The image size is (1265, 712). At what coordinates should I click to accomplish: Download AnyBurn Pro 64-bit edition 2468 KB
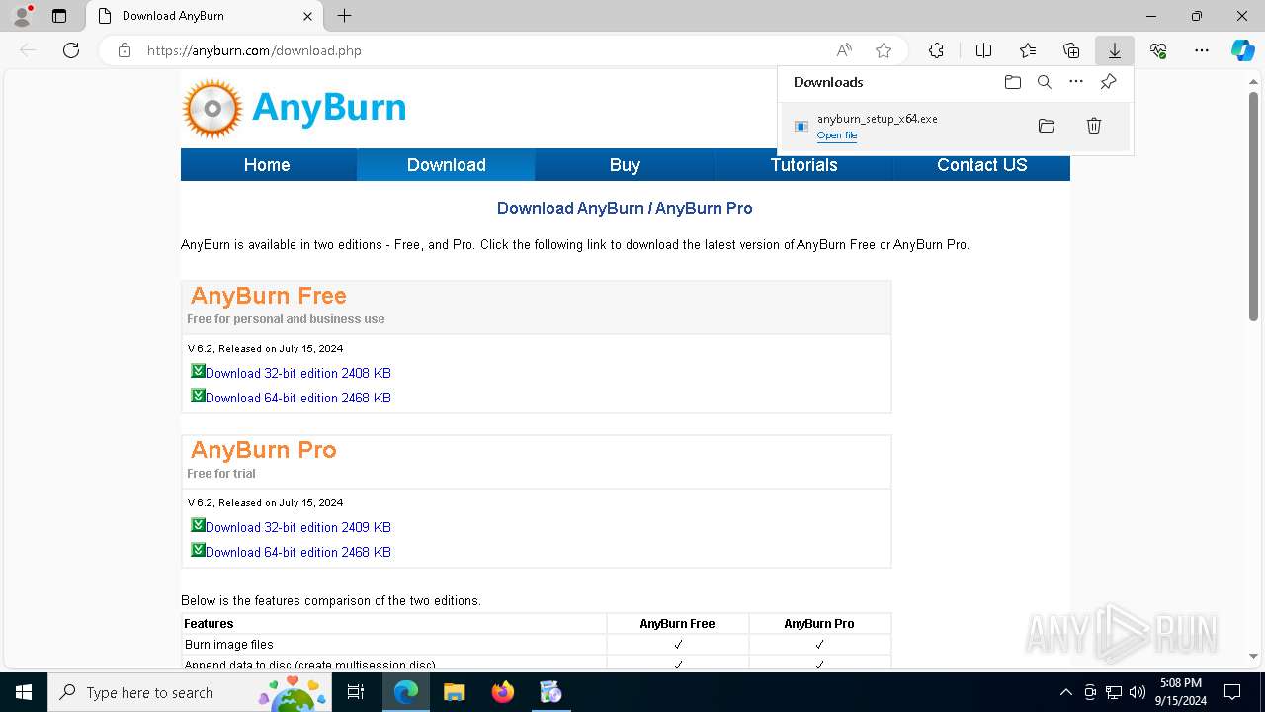tap(298, 552)
